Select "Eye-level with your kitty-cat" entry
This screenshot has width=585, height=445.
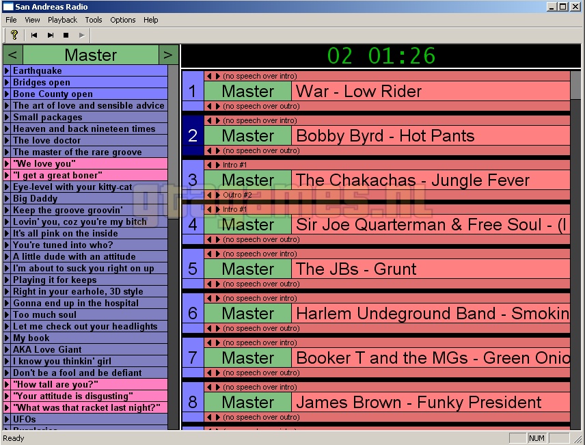[89, 187]
